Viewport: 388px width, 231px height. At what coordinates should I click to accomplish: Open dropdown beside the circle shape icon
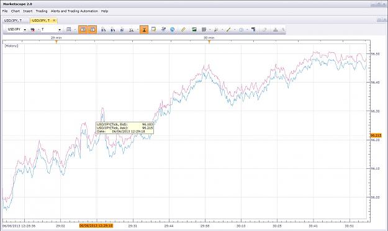click(x=247, y=30)
